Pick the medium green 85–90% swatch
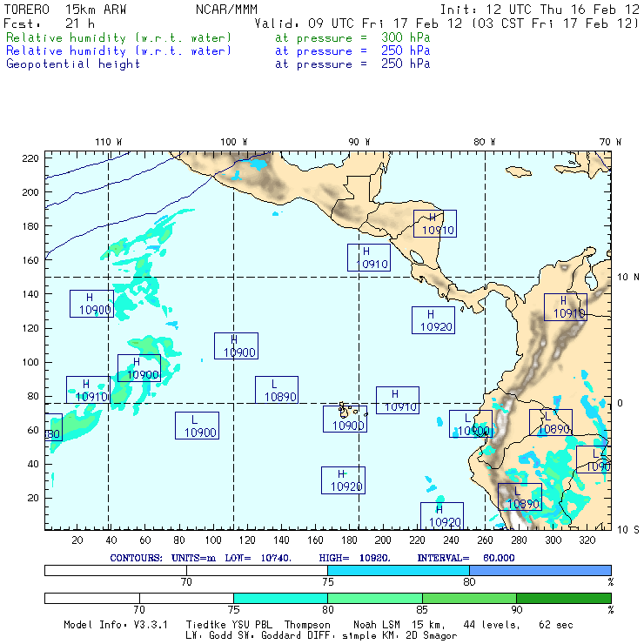The image size is (644, 644). (x=469, y=598)
